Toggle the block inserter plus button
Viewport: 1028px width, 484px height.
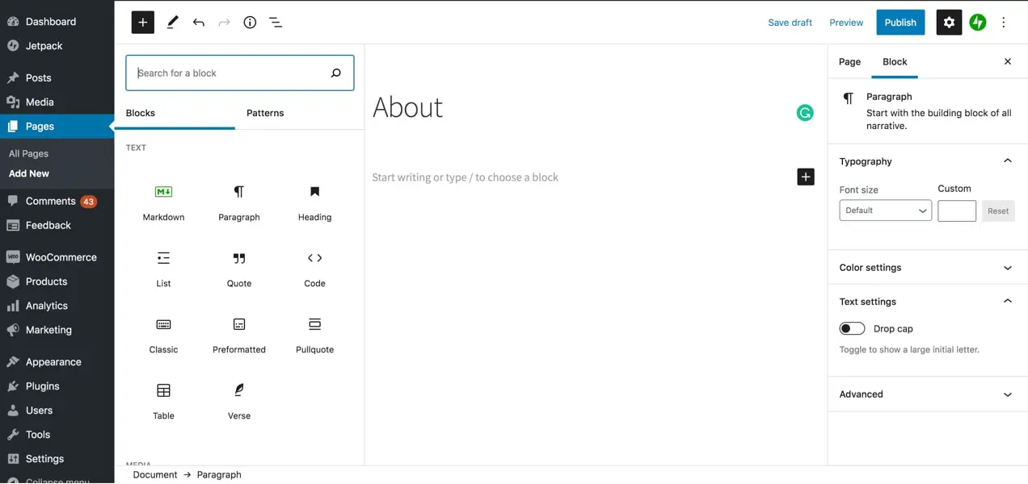point(142,23)
